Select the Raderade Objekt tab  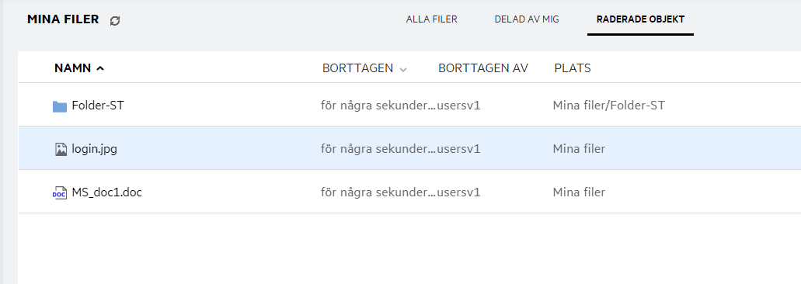click(x=641, y=19)
